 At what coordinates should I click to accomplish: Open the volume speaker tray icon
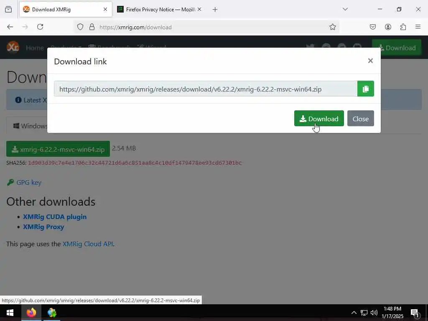pyautogui.click(x=374, y=313)
